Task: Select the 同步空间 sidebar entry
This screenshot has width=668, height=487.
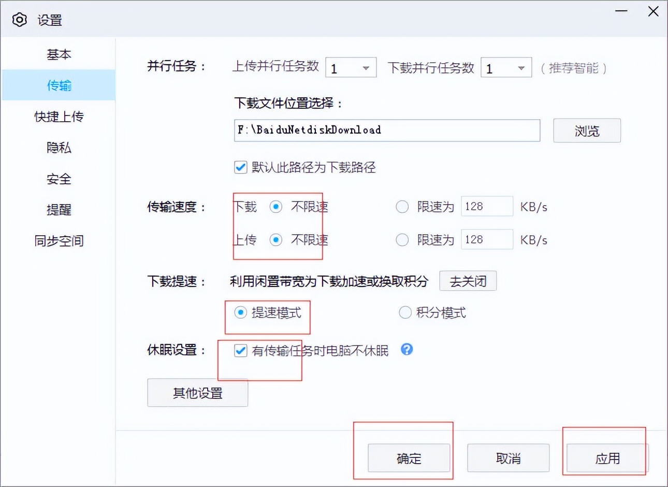Action: click(x=59, y=240)
